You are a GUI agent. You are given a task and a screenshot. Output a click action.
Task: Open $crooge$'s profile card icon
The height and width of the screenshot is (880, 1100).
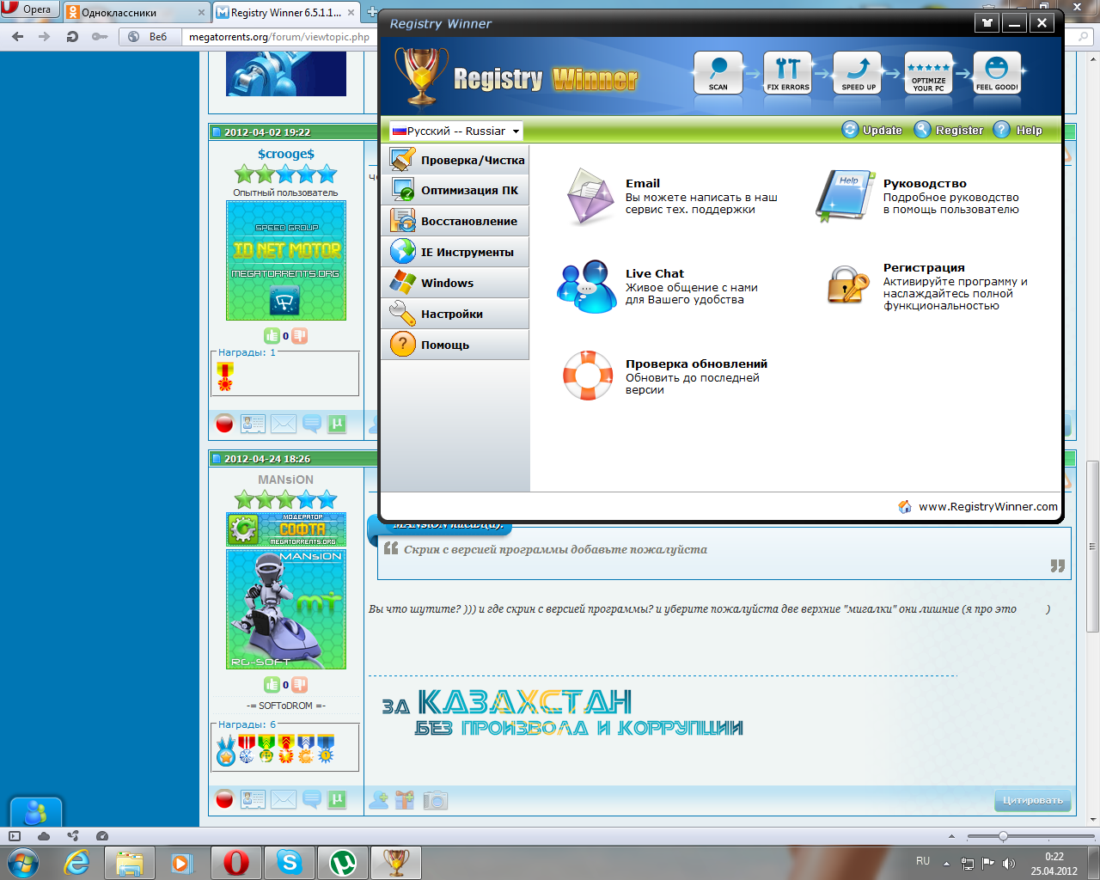pyautogui.click(x=254, y=424)
